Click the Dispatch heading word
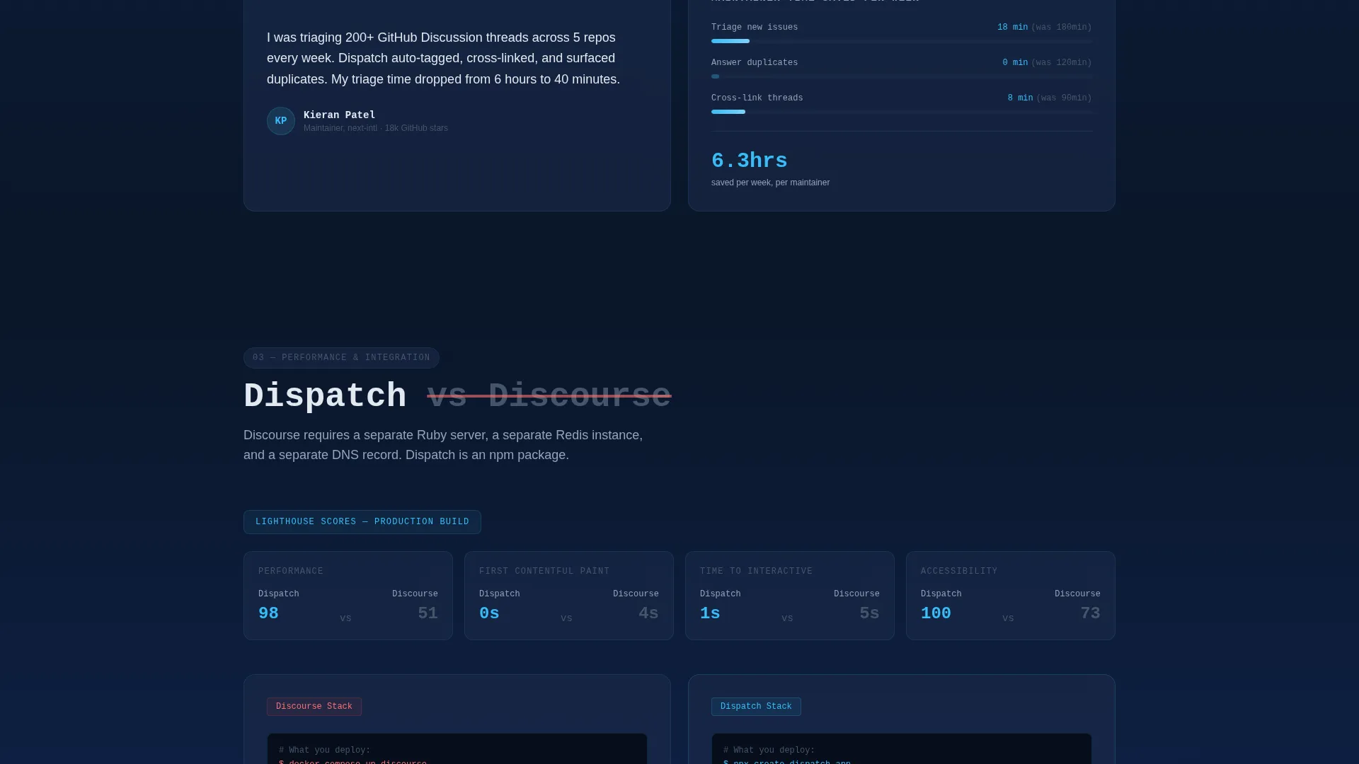Image resolution: width=1359 pixels, height=764 pixels. (325, 396)
